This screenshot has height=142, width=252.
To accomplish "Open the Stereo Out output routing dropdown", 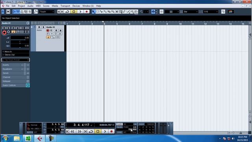I will point(16,55).
